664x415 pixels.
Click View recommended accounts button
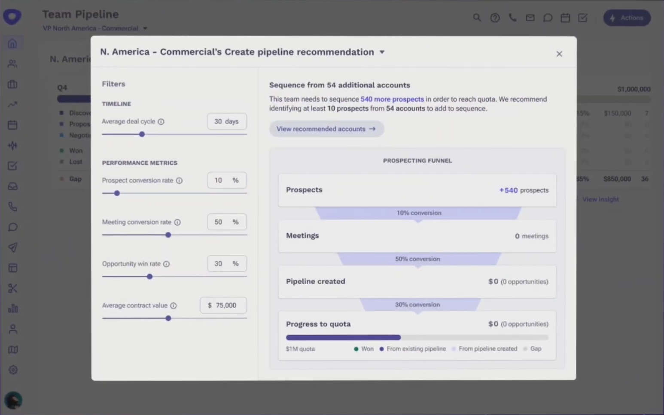326,129
